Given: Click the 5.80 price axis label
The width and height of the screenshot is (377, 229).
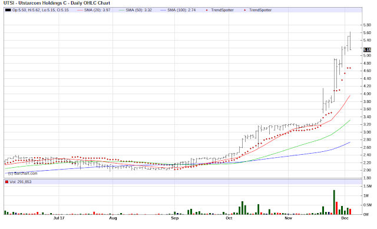Looking at the screenshot, I should [367, 25].
